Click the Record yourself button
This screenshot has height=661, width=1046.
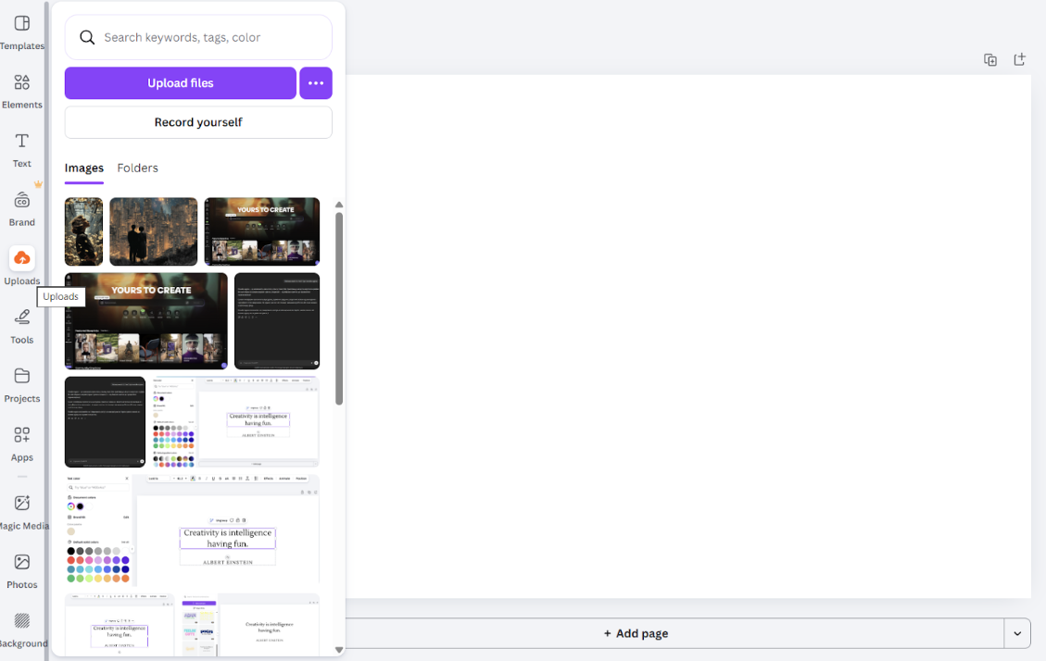[198, 122]
